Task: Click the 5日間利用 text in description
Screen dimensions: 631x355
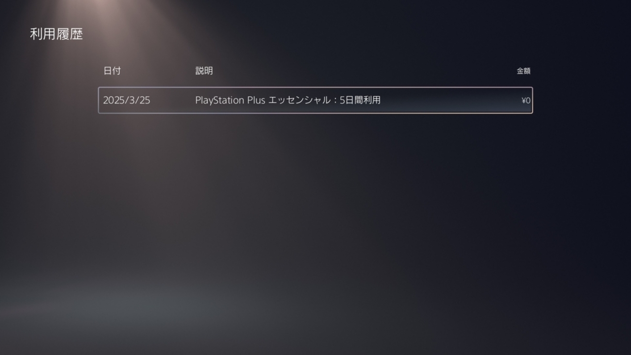Action: 360,100
